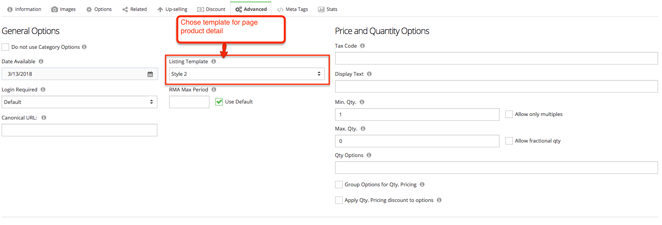Open the Up-selling tab
The width and height of the screenshot is (662, 225).
tap(172, 9)
